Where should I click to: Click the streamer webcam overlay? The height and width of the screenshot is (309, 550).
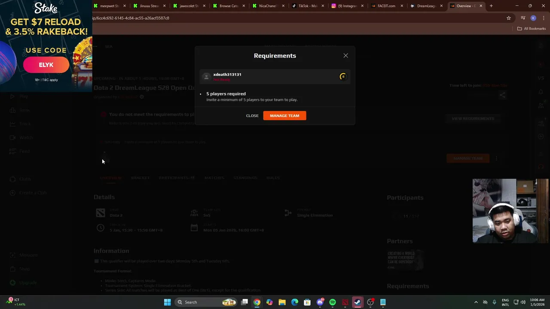coord(510,211)
